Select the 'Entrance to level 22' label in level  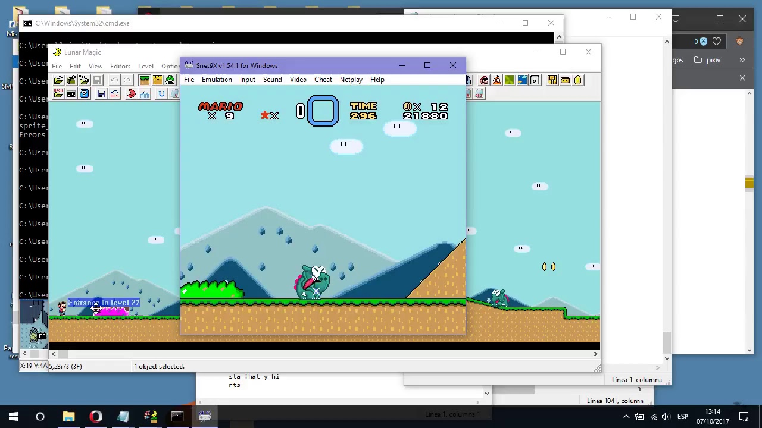point(104,303)
